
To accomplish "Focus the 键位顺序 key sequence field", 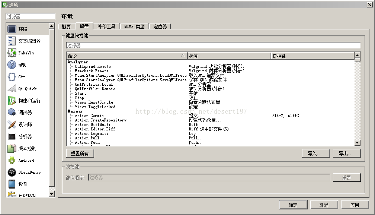I will (209, 178).
